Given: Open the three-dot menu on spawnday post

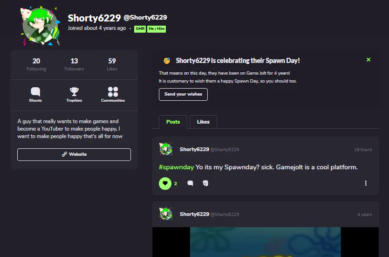Looking at the screenshot, I should 366,183.
